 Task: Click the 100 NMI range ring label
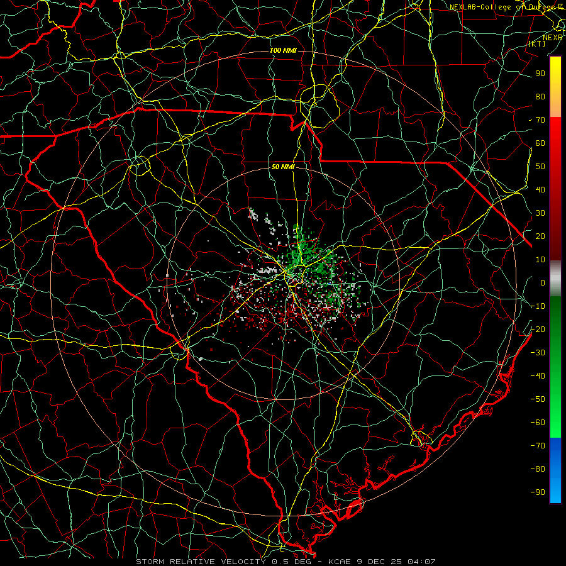284,50
